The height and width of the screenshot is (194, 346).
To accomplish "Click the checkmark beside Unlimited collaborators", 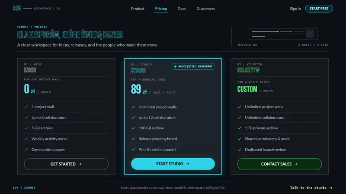I will [x=240, y=117].
